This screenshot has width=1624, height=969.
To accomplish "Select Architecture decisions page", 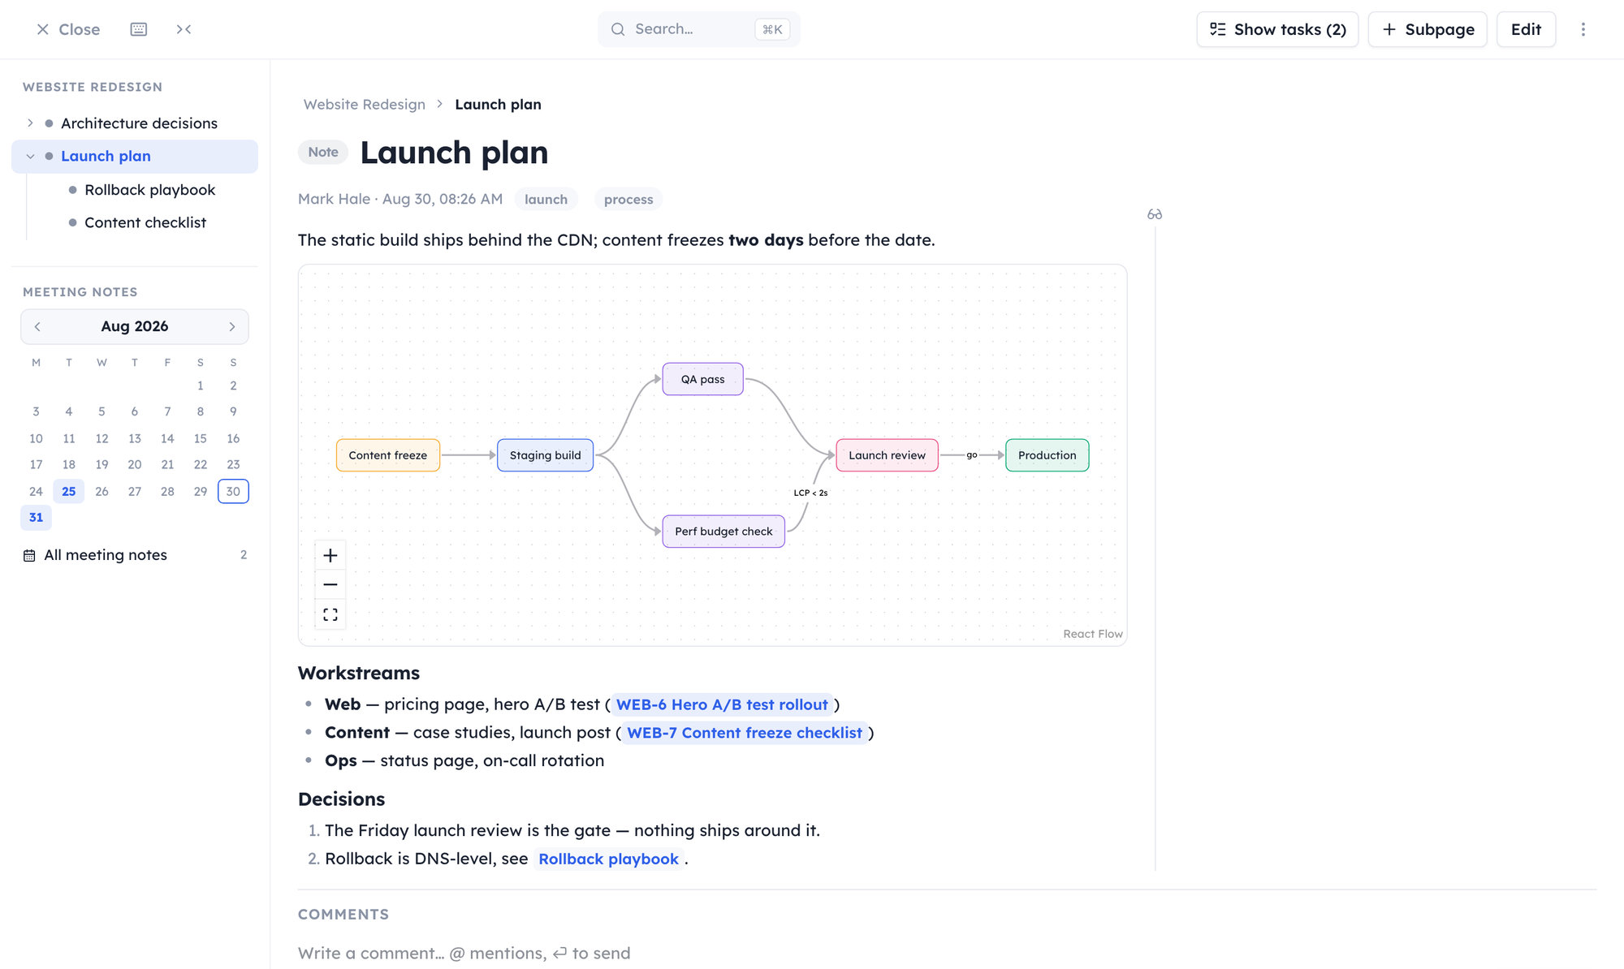I will 139,123.
